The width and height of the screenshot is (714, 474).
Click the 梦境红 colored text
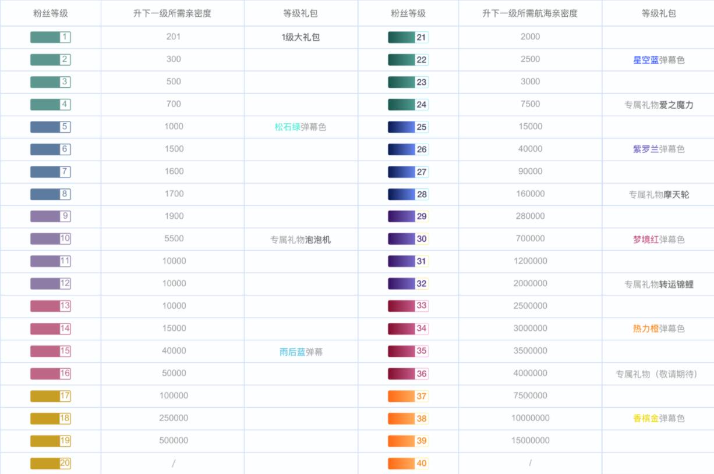point(647,238)
